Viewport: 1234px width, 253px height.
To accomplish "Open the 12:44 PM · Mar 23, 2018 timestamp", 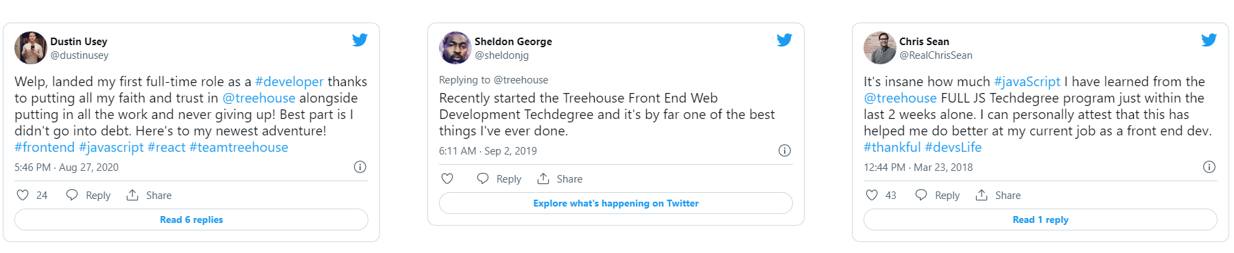I will [x=918, y=168].
